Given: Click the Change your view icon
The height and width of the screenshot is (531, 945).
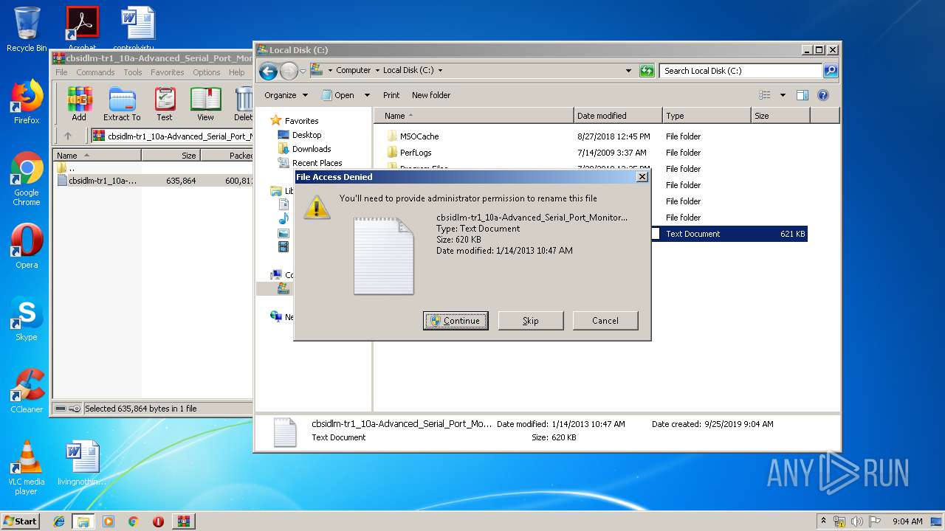Looking at the screenshot, I should (x=765, y=95).
